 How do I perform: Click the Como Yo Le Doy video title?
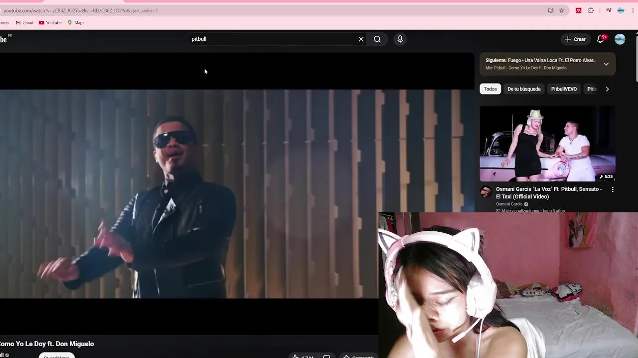click(x=47, y=344)
